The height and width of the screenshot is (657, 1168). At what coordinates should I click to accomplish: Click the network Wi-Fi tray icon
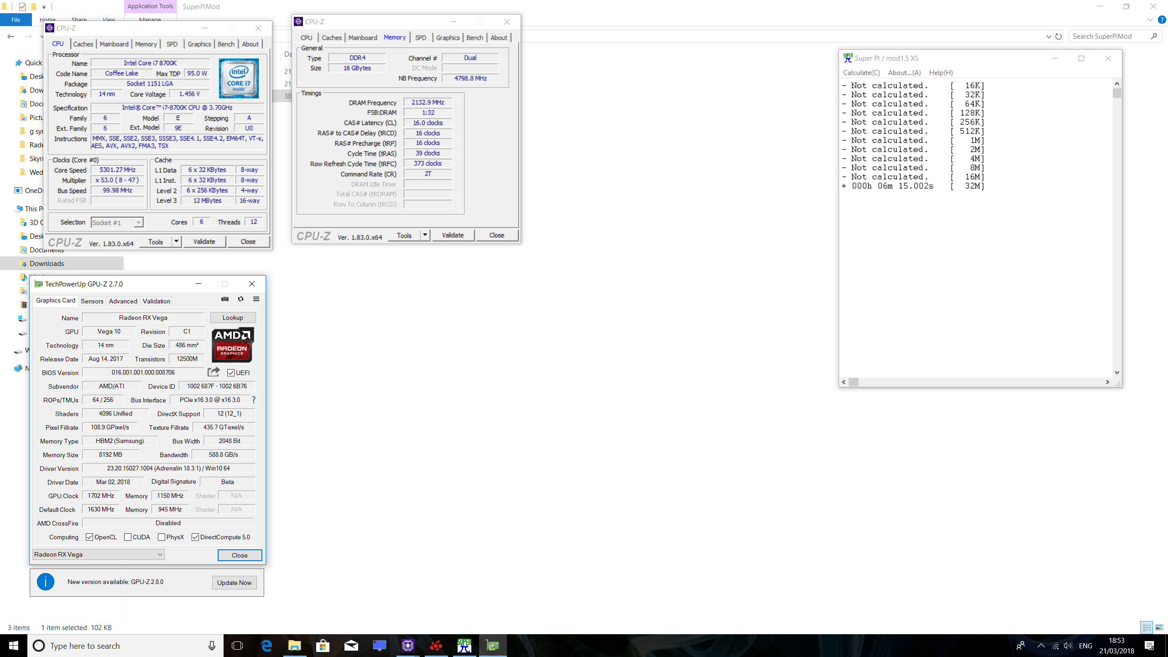point(1055,646)
